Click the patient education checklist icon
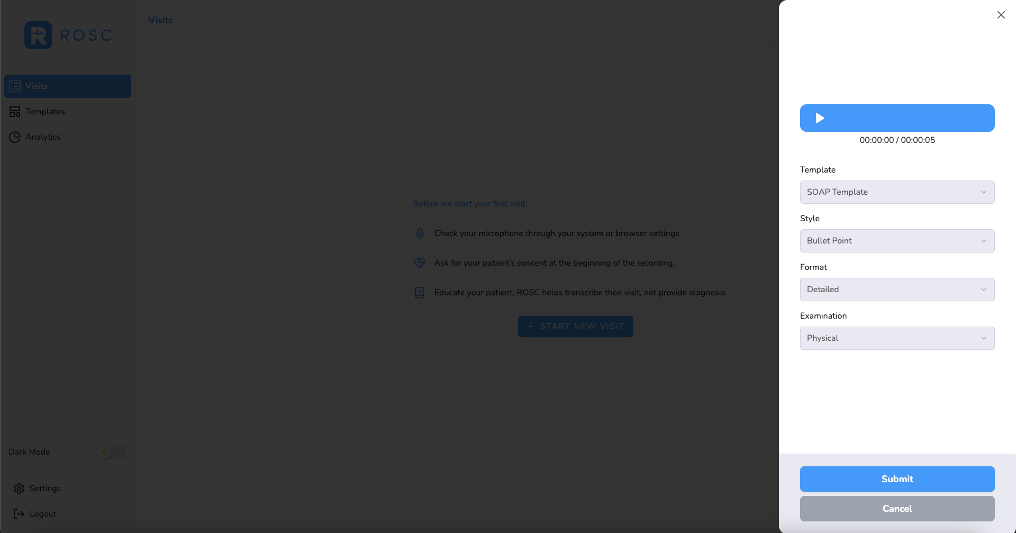The image size is (1016, 533). point(419,292)
